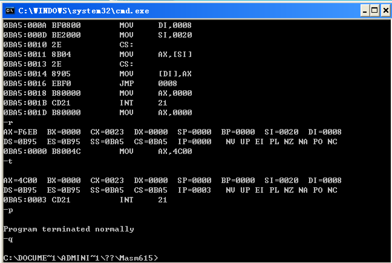Viewport: 392px width, 263px height.
Task: Click the address 0BA5:0013
Action: pos(25,64)
